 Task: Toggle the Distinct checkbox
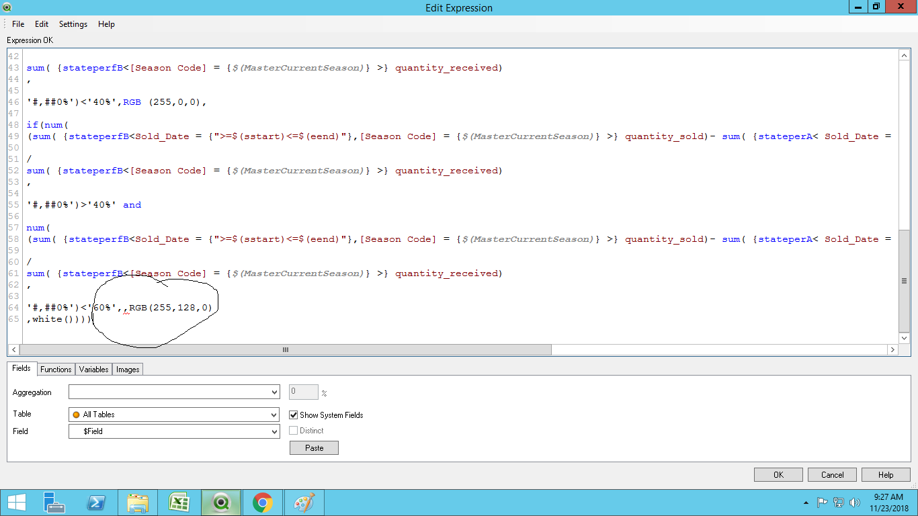point(294,431)
